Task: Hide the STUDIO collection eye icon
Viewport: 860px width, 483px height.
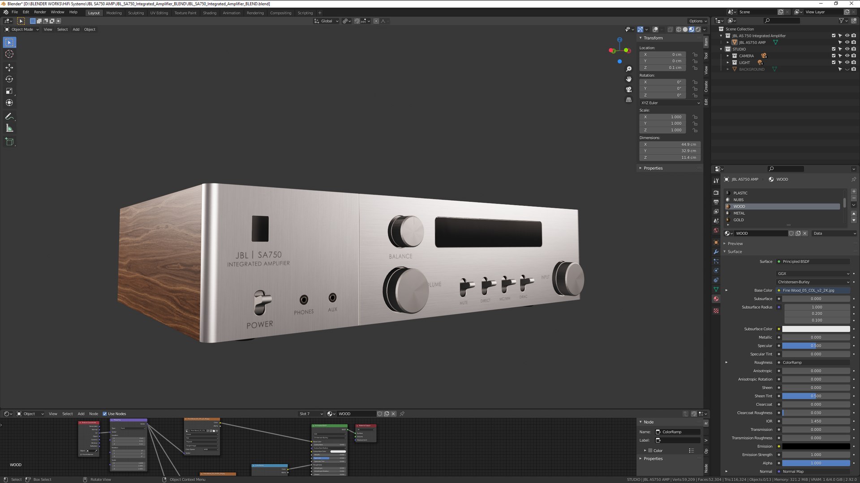Action: click(x=847, y=49)
